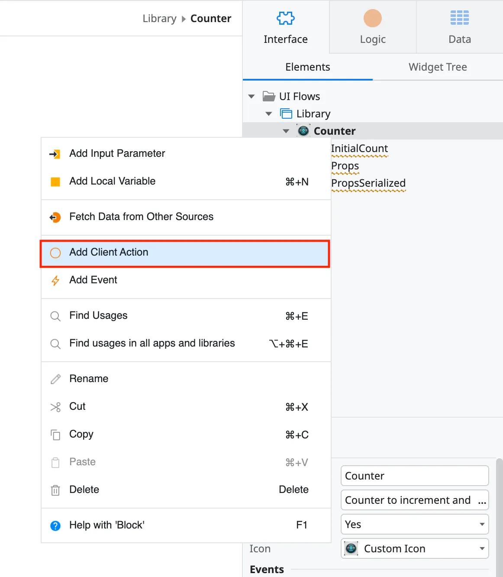Collapse the UI Flows folder
Screen dimensions: 503x577
pos(251,96)
